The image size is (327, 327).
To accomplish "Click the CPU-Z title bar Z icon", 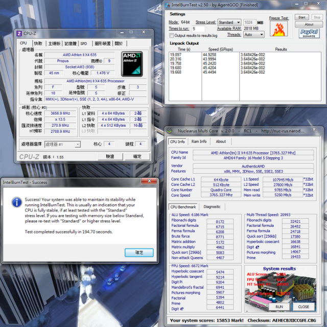I will point(19,34).
